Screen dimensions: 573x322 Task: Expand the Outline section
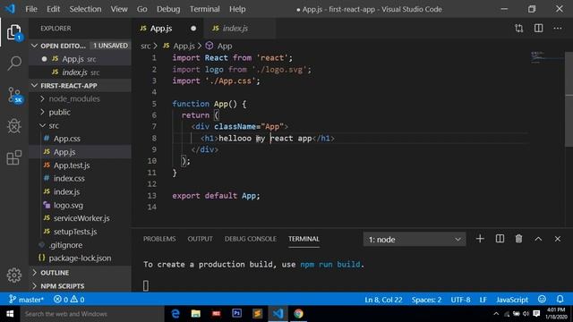tap(34, 273)
